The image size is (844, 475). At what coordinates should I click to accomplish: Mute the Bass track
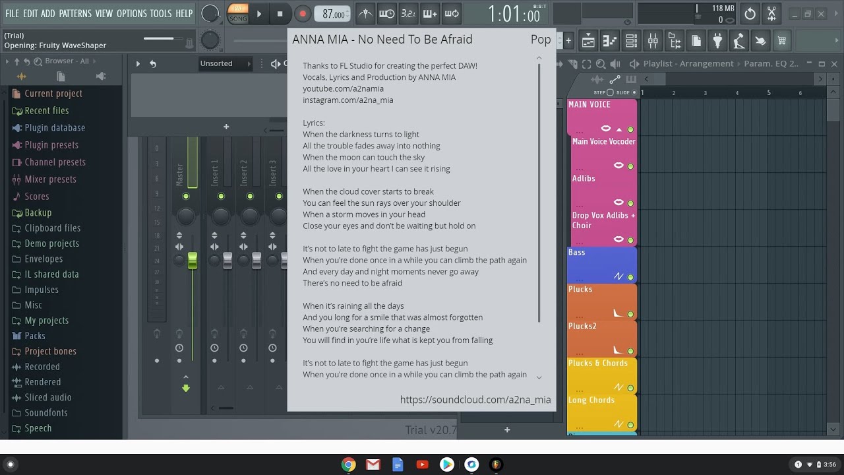(x=630, y=277)
